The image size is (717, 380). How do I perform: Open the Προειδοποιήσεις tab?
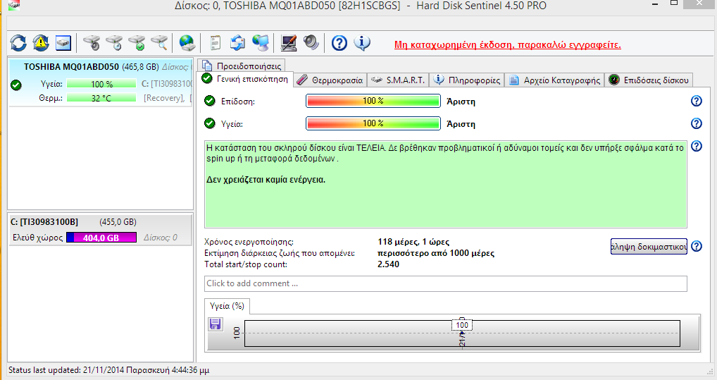(242, 66)
